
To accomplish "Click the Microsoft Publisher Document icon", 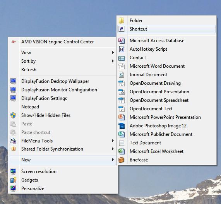I will pyautogui.click(x=122, y=134).
